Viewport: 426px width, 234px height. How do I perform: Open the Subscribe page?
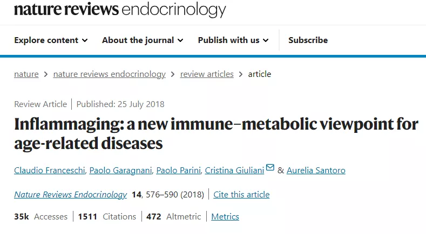pyautogui.click(x=308, y=40)
